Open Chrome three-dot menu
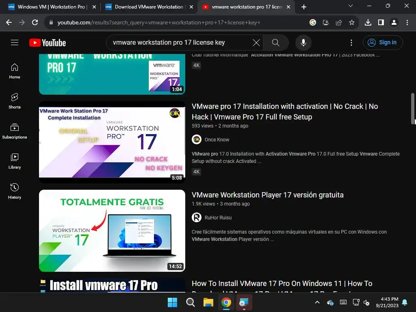 (407, 23)
